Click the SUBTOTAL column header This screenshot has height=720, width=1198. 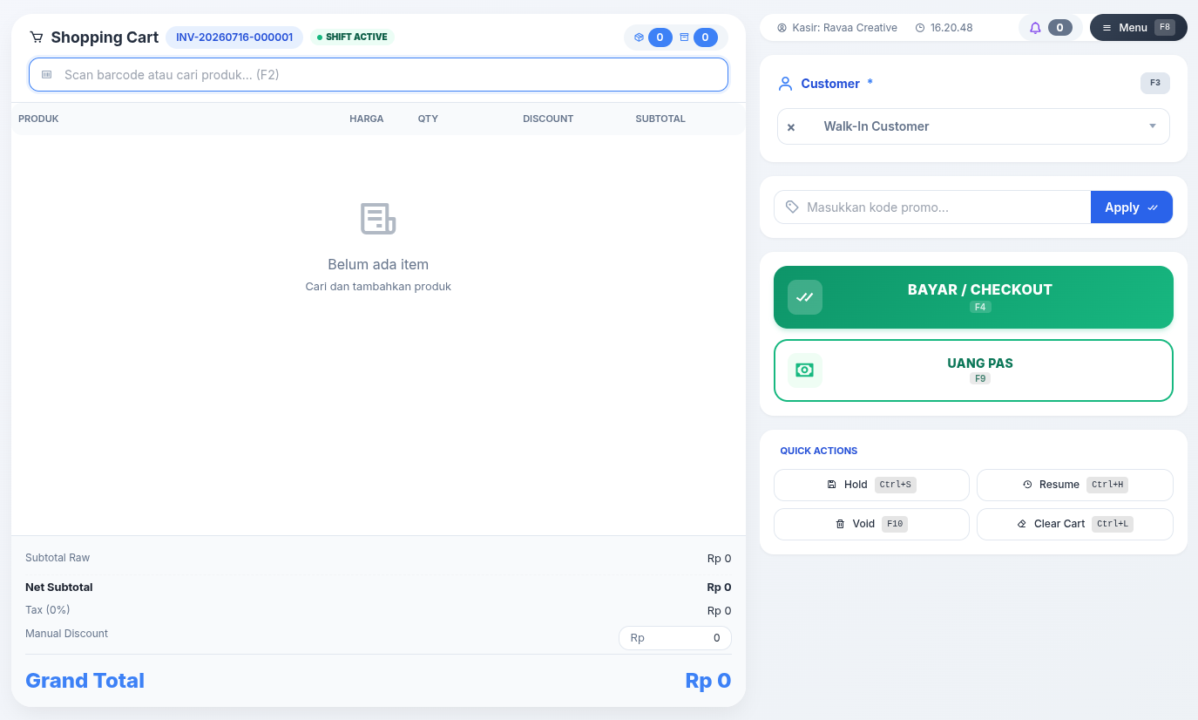tap(660, 119)
